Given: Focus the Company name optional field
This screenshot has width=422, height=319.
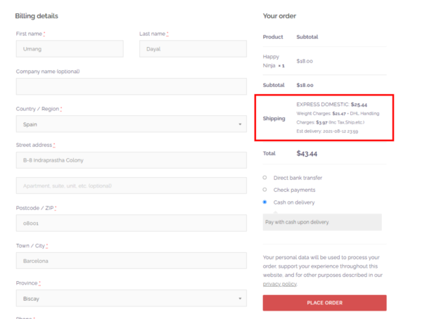Looking at the screenshot, I should (x=131, y=87).
